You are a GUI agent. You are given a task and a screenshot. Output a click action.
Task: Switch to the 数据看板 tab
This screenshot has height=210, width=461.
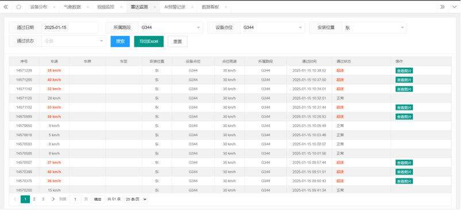210,7
